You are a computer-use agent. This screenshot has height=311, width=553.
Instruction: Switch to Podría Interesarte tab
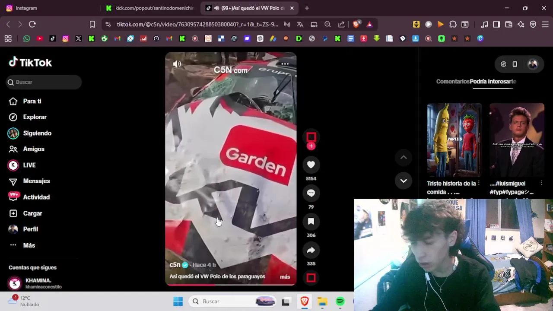493,81
